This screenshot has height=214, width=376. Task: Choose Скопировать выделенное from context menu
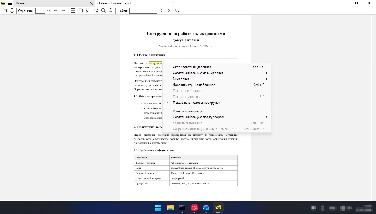(217, 67)
